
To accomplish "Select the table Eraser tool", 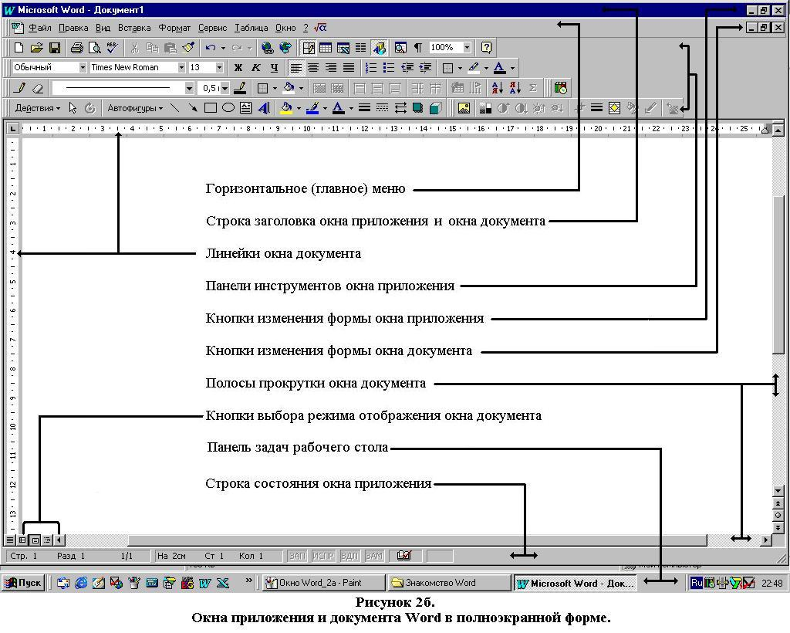I will pyautogui.click(x=38, y=88).
